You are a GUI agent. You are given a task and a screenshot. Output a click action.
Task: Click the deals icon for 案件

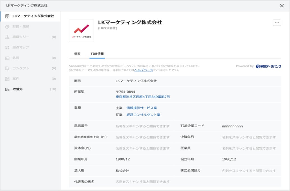7,79
